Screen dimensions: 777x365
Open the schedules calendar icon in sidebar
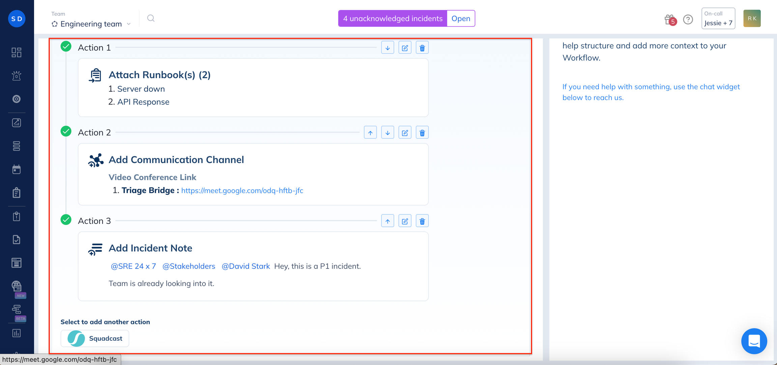17,169
